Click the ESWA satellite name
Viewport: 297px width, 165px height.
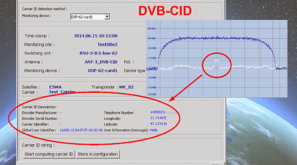click(x=56, y=87)
